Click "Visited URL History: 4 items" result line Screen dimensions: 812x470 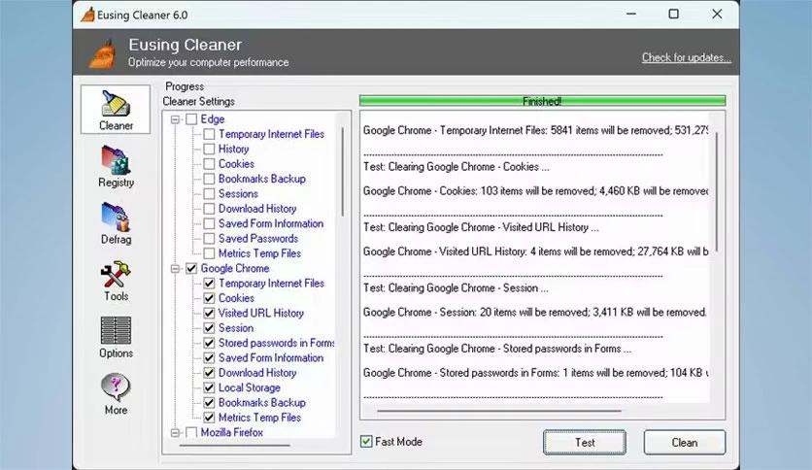(x=536, y=252)
